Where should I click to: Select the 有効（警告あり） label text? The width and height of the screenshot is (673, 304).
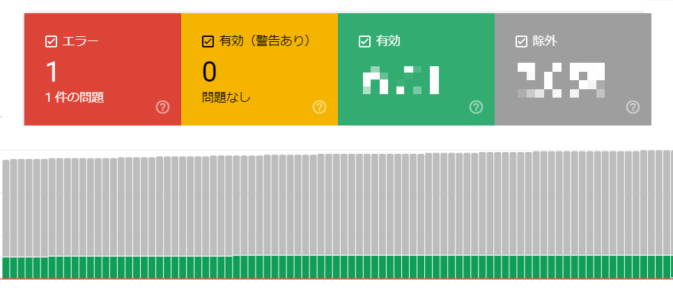pyautogui.click(x=264, y=42)
